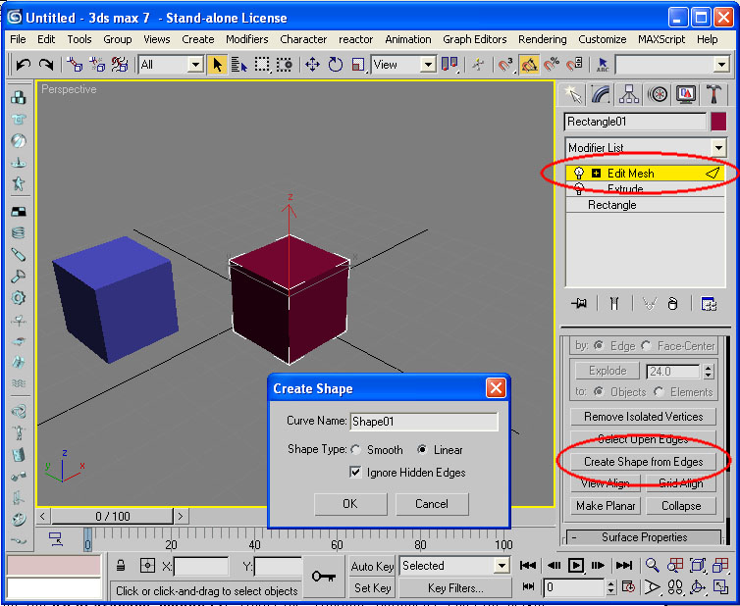The height and width of the screenshot is (606, 740).
Task: Toggle the 3D Snaps magnet icon
Action: pos(505,65)
